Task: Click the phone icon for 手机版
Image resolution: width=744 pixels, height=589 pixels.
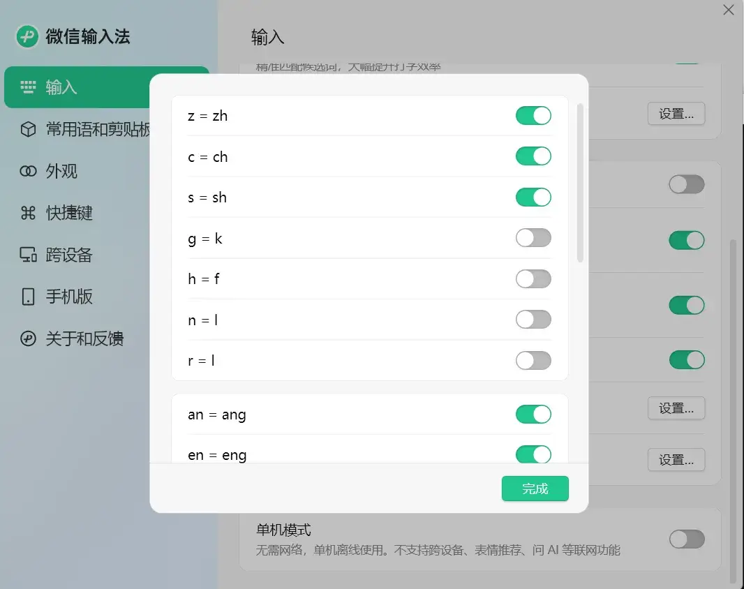Action: pyautogui.click(x=28, y=296)
